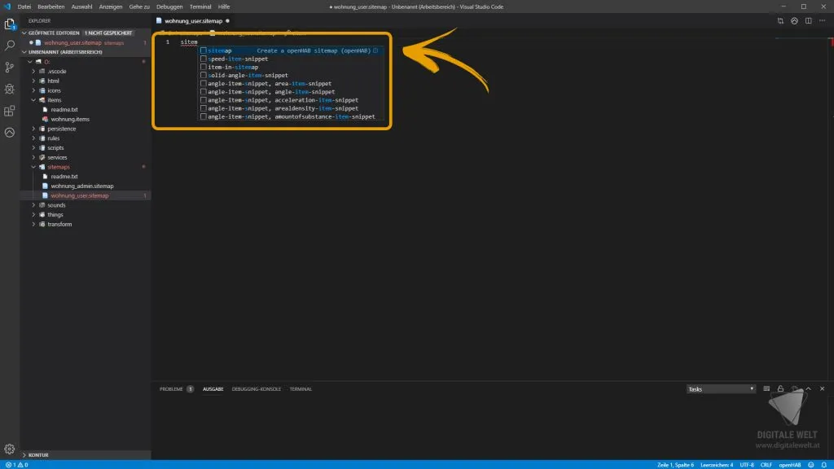Expand the rules folder
The height and width of the screenshot is (469, 834).
coord(85,138)
